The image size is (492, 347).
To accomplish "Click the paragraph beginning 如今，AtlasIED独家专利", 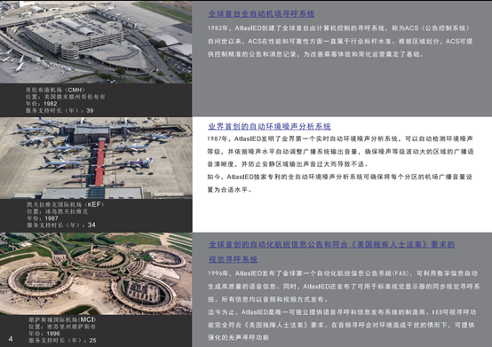I will tap(340, 183).
